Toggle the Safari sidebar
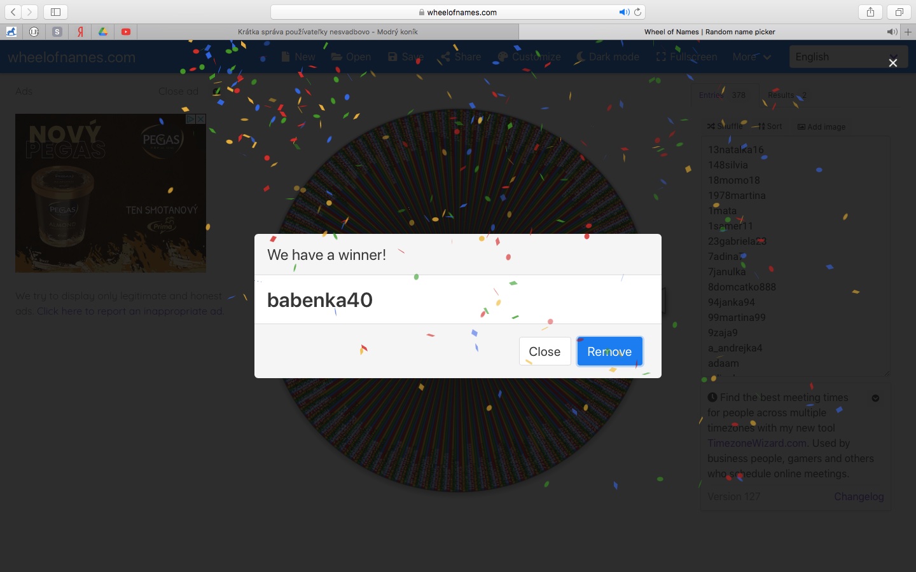This screenshot has height=572, width=916. [55, 12]
